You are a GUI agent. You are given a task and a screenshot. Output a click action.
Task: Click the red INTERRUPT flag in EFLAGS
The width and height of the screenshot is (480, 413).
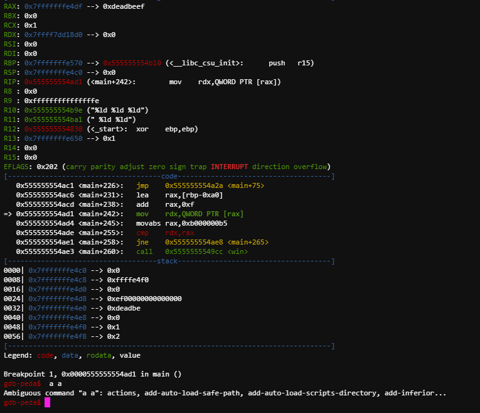pos(229,167)
